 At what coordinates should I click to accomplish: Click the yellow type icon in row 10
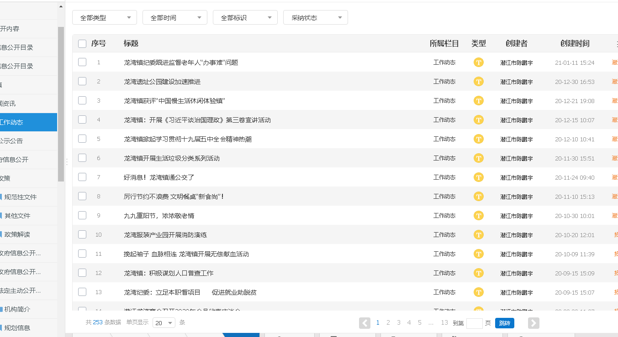pyautogui.click(x=478, y=235)
